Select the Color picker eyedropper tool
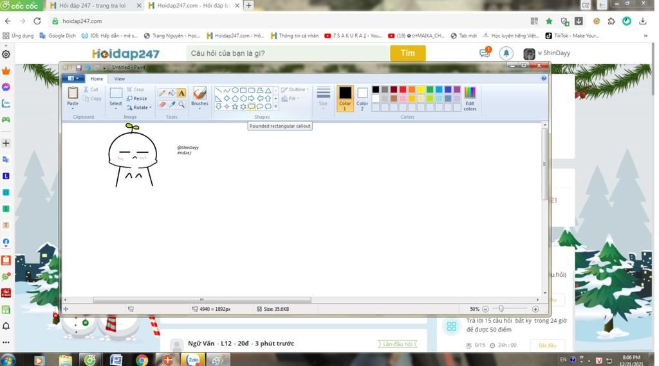This screenshot has height=366, width=659. tap(171, 105)
